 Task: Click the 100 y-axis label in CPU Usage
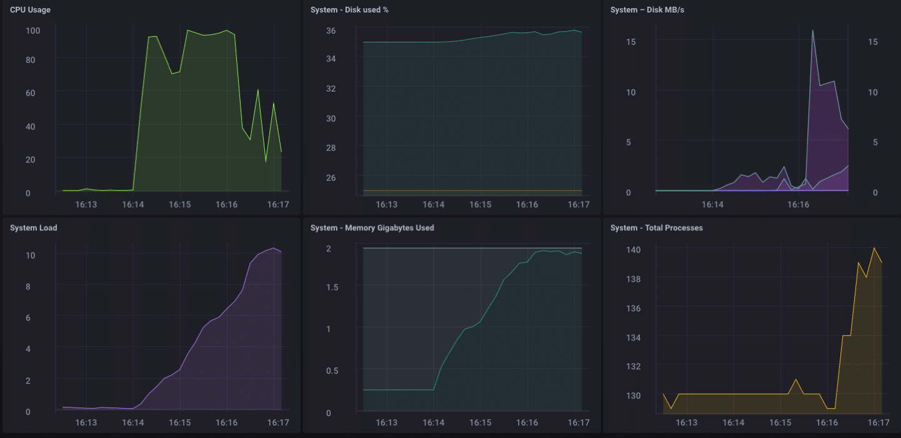32,31
